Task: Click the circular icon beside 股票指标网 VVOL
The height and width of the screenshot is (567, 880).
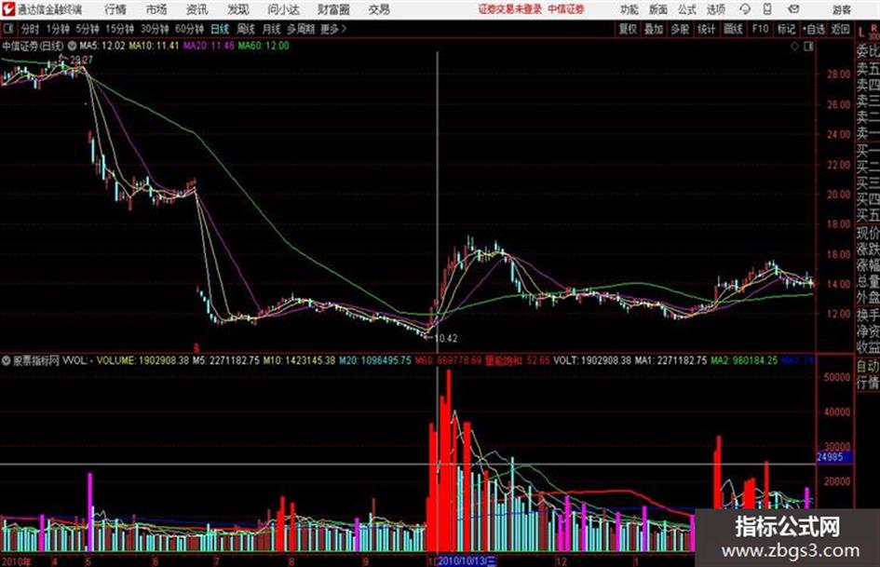Action: click(7, 360)
